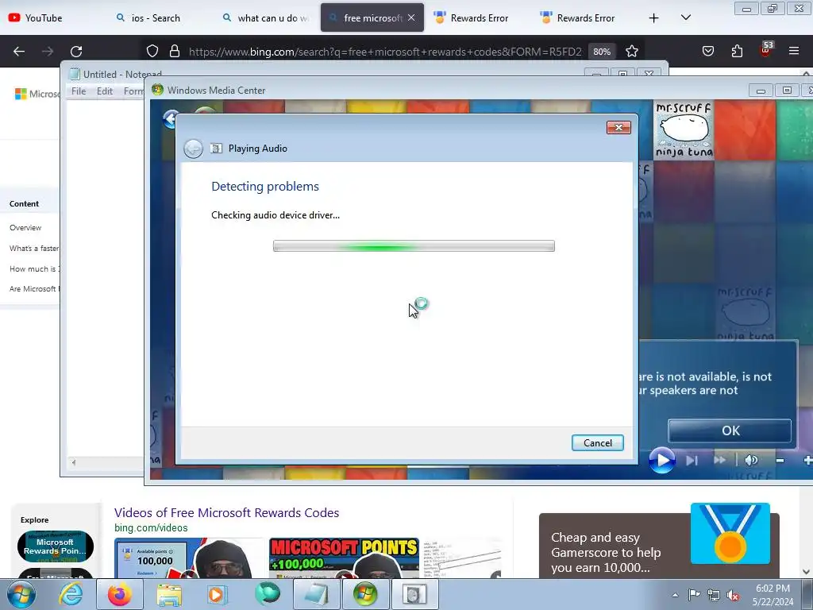Skip to next track in Media Center
Image resolution: width=813 pixels, height=610 pixels.
pos(692,460)
